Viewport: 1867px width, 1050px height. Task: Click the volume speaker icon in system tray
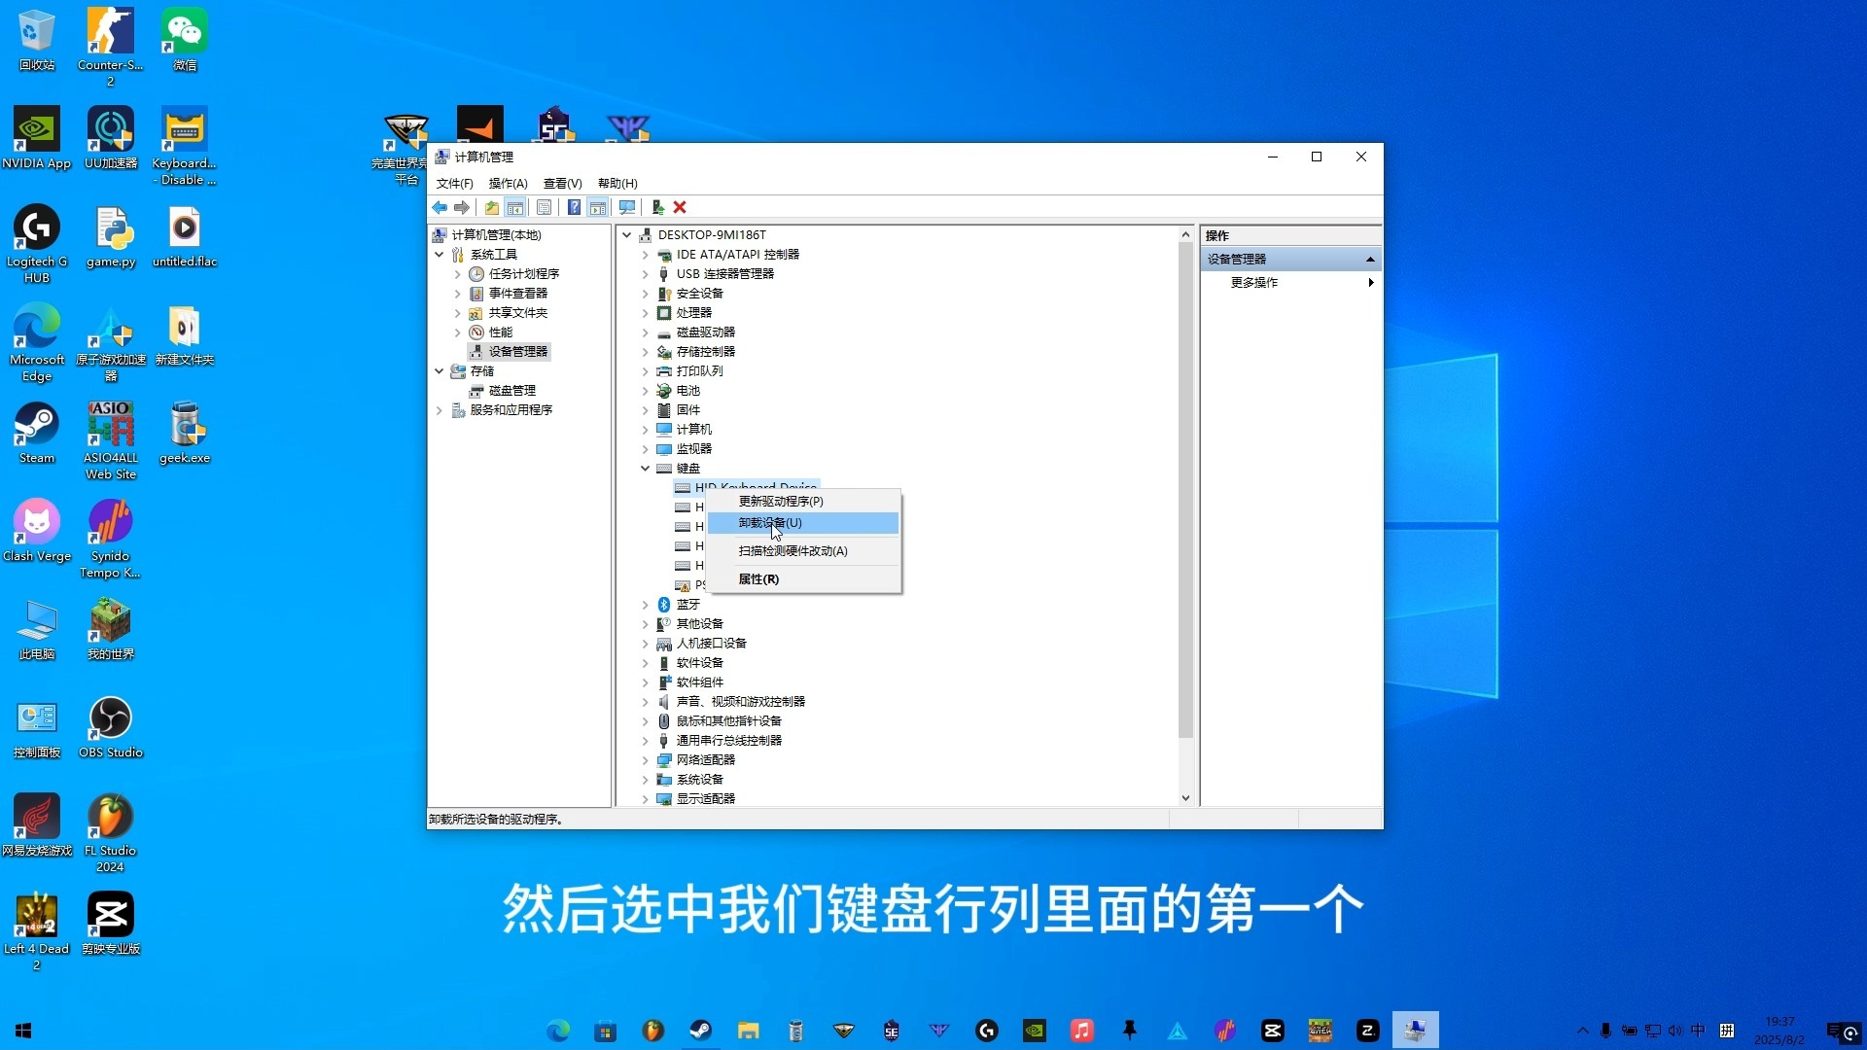pos(1674,1031)
